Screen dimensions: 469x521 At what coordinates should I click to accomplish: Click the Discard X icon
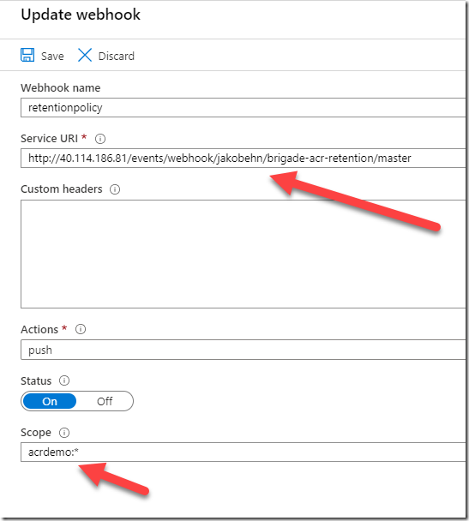tap(85, 55)
